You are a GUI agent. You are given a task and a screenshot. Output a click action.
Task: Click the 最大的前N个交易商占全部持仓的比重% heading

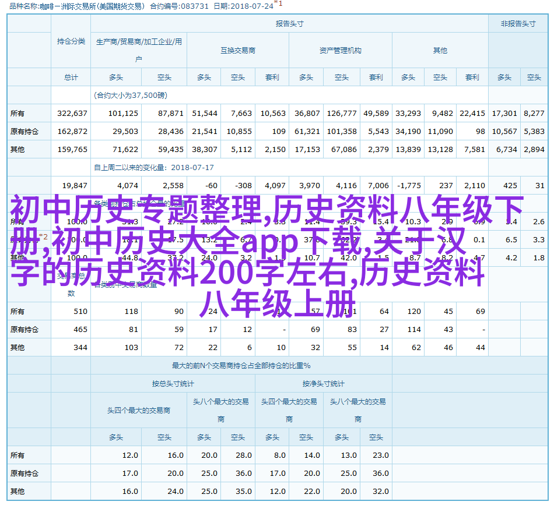241,366
